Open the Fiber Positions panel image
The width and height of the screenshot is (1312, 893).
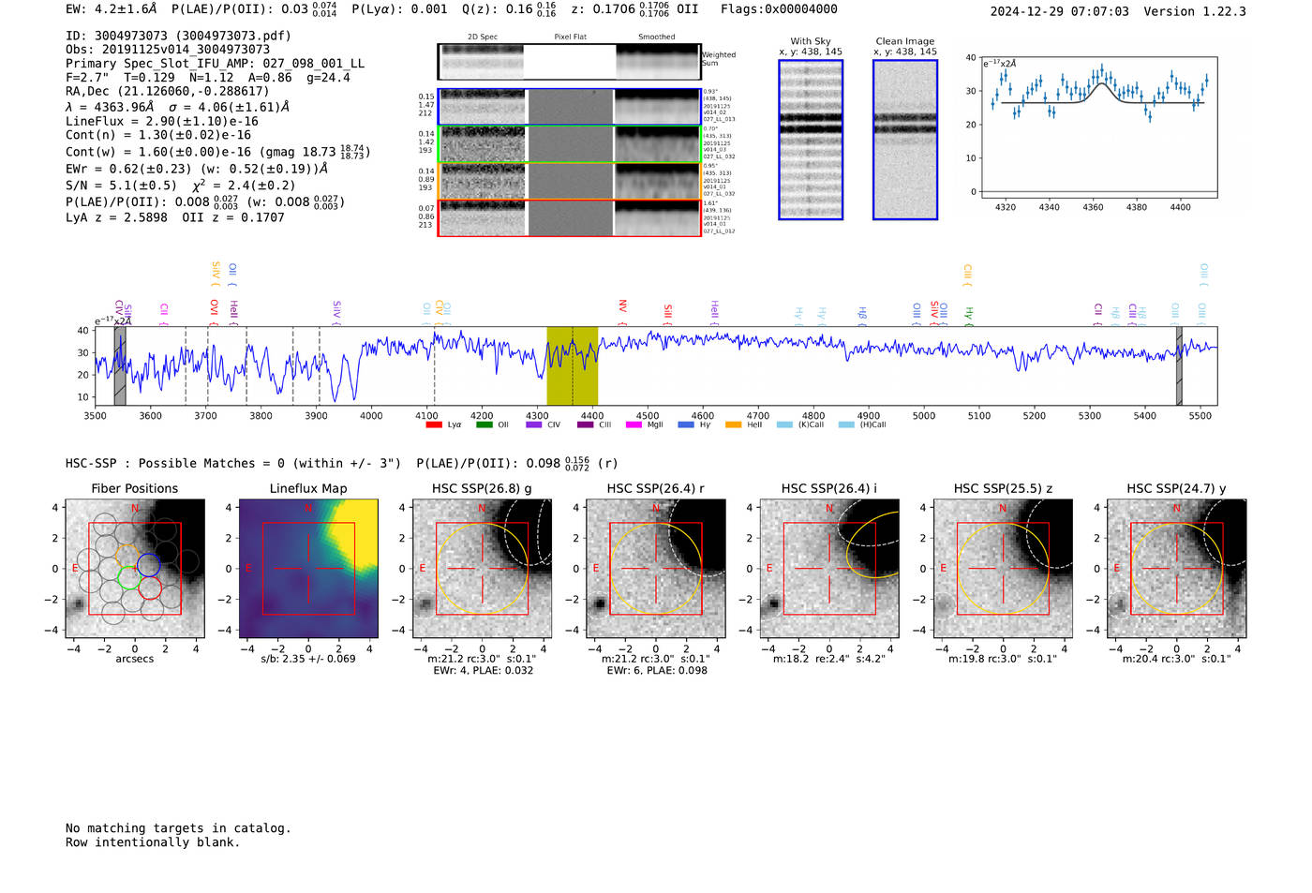tap(134, 569)
